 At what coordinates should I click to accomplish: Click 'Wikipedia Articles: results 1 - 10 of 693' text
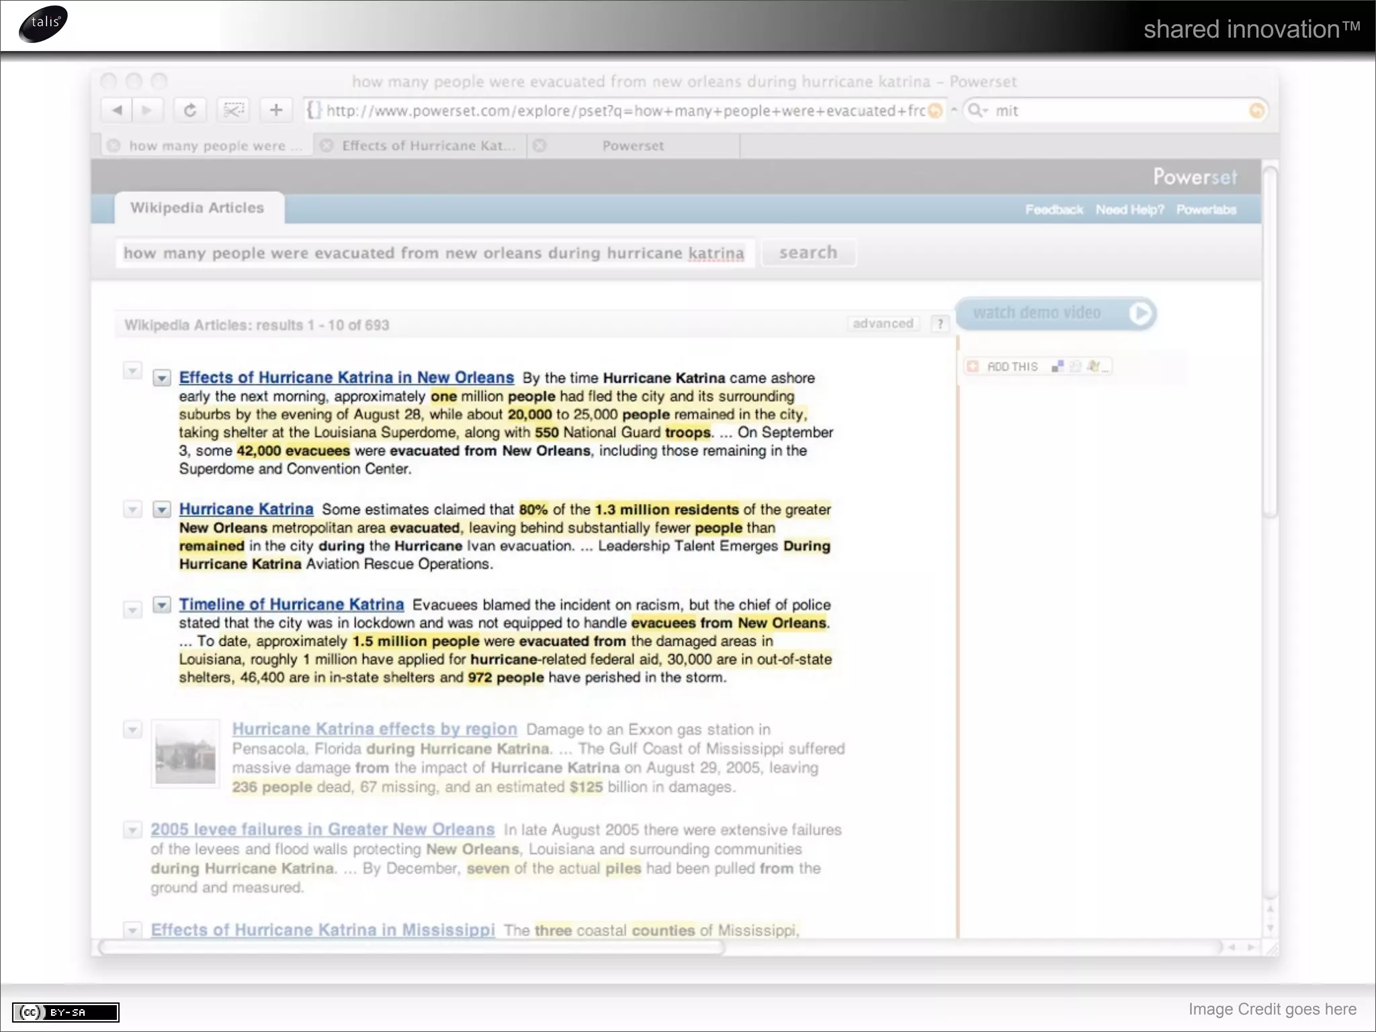pos(257,325)
